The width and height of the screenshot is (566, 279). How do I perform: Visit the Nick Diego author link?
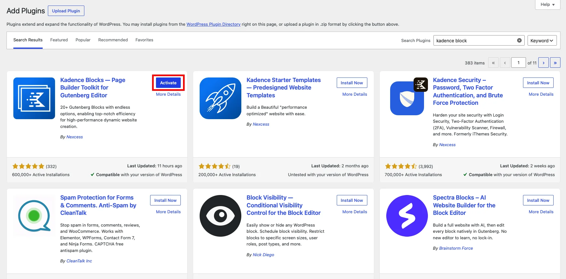click(x=263, y=255)
